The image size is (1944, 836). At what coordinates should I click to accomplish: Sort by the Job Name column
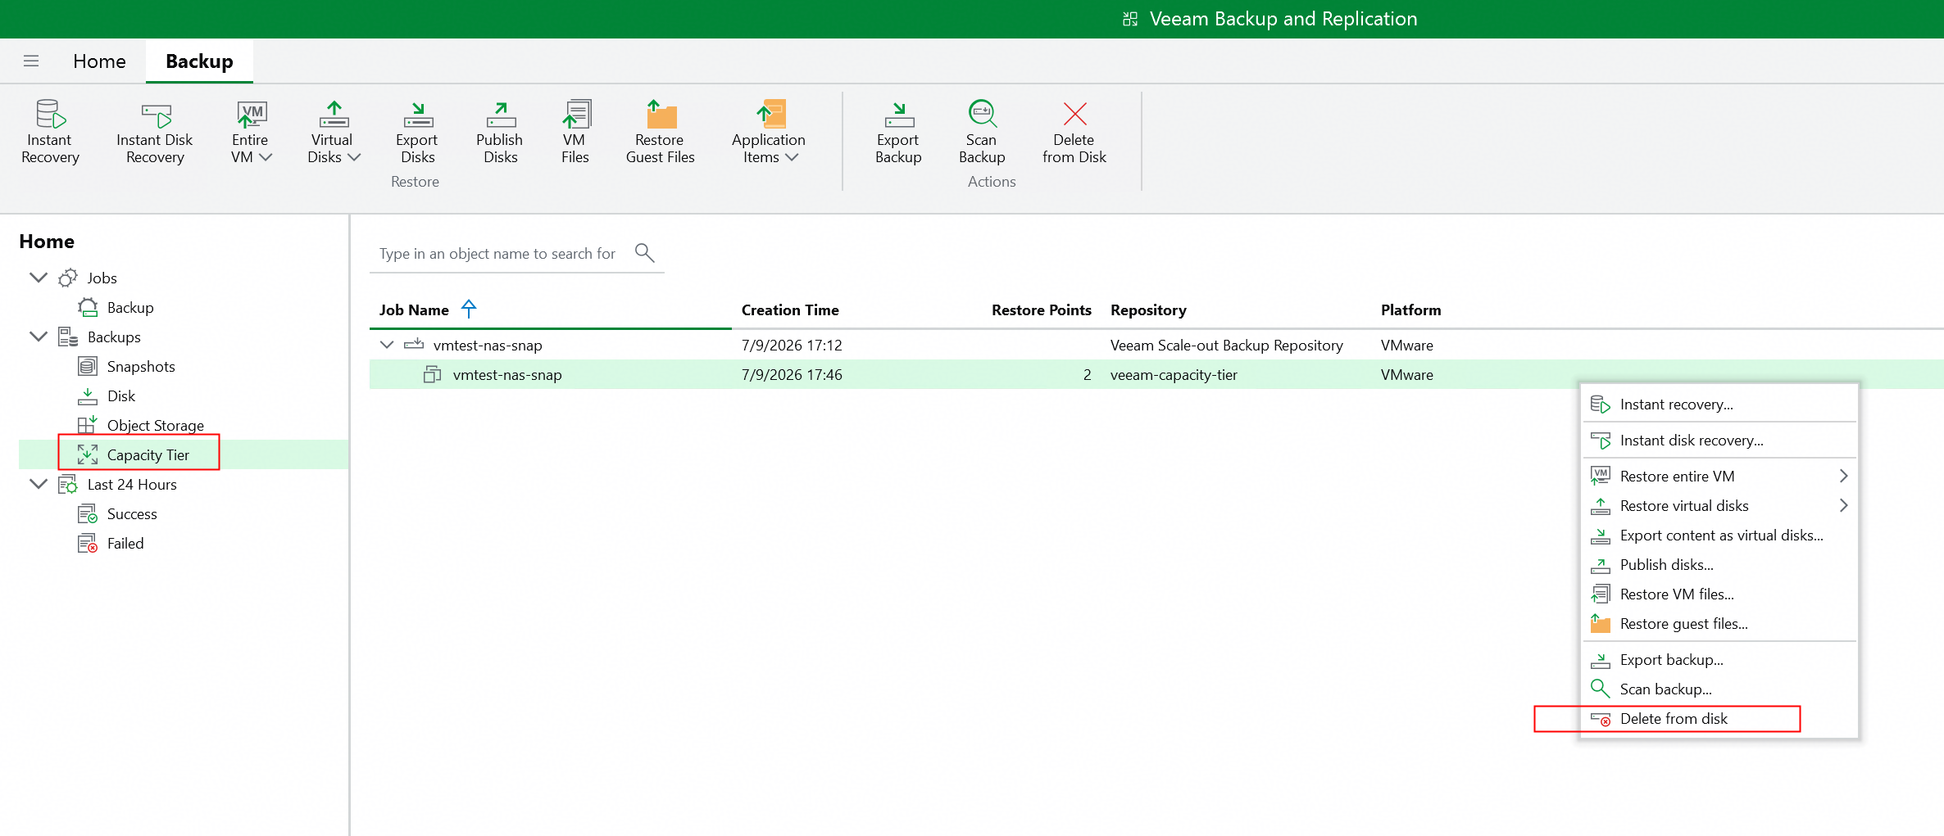pos(414,310)
